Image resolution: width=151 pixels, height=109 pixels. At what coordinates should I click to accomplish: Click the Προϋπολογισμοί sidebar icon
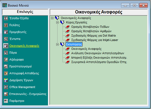(6, 66)
